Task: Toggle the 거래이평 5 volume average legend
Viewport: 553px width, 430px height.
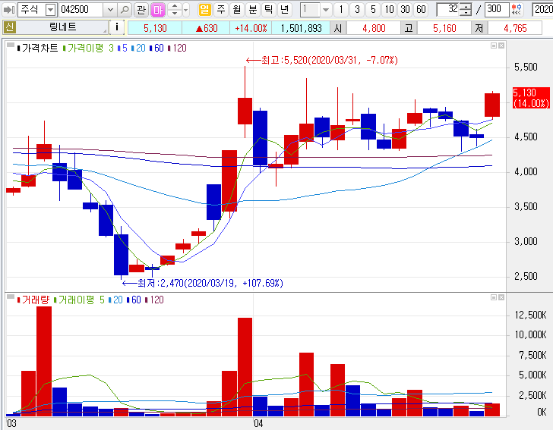Action: [x=79, y=300]
